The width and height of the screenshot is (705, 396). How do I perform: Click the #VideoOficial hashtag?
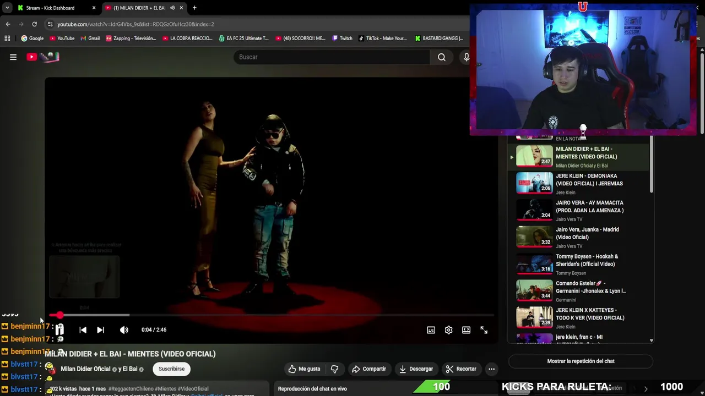[193, 389]
